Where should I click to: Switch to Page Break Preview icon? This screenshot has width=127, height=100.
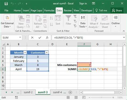pos(84,97)
